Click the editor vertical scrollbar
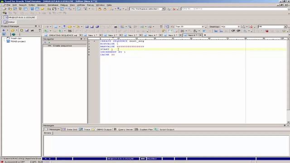Screen dimensions: 290x163 pos(288,81)
